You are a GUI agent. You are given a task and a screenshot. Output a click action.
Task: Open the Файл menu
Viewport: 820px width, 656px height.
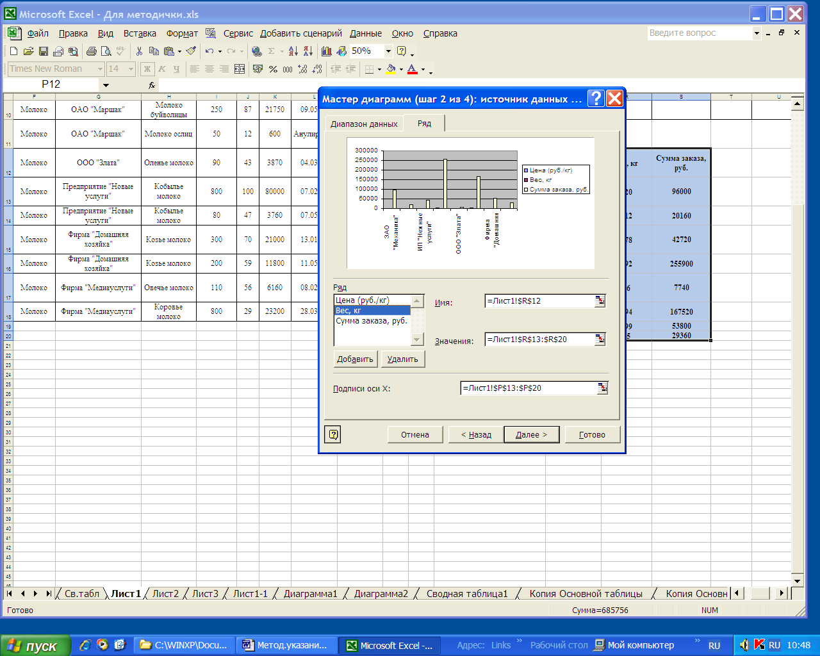[x=38, y=33]
